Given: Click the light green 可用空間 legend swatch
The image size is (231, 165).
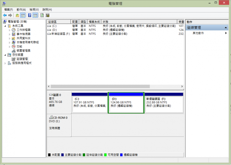Looking at the screenshot, I should click(x=105, y=155).
